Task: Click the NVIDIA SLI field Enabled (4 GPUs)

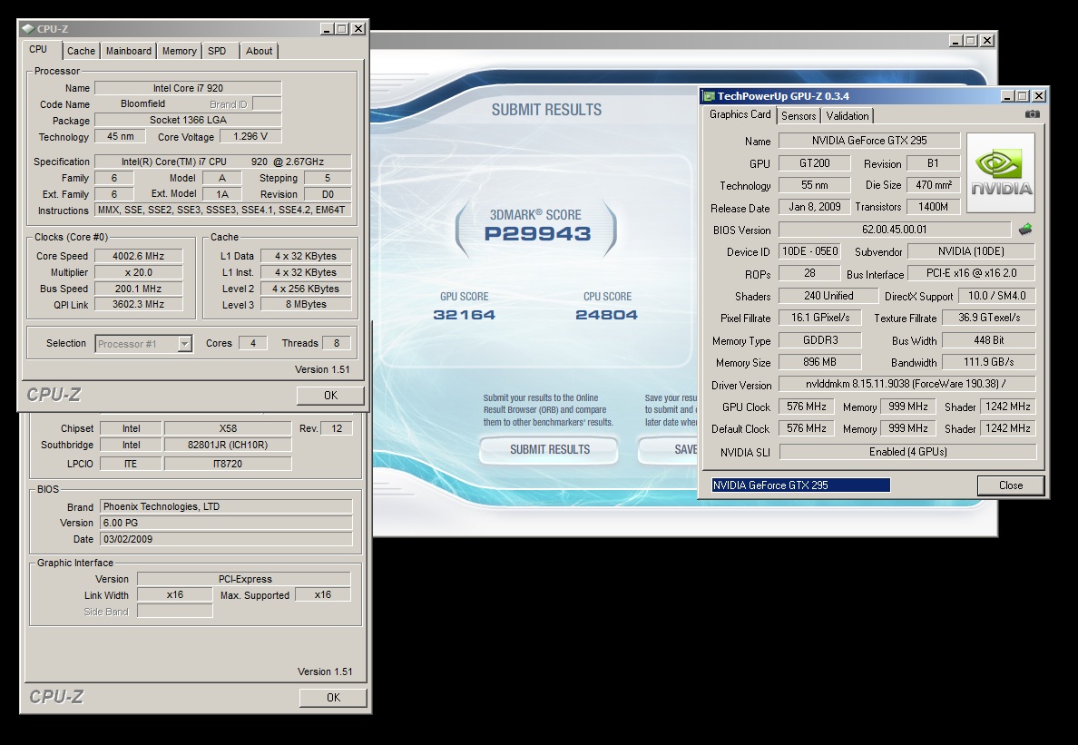Action: click(x=907, y=452)
